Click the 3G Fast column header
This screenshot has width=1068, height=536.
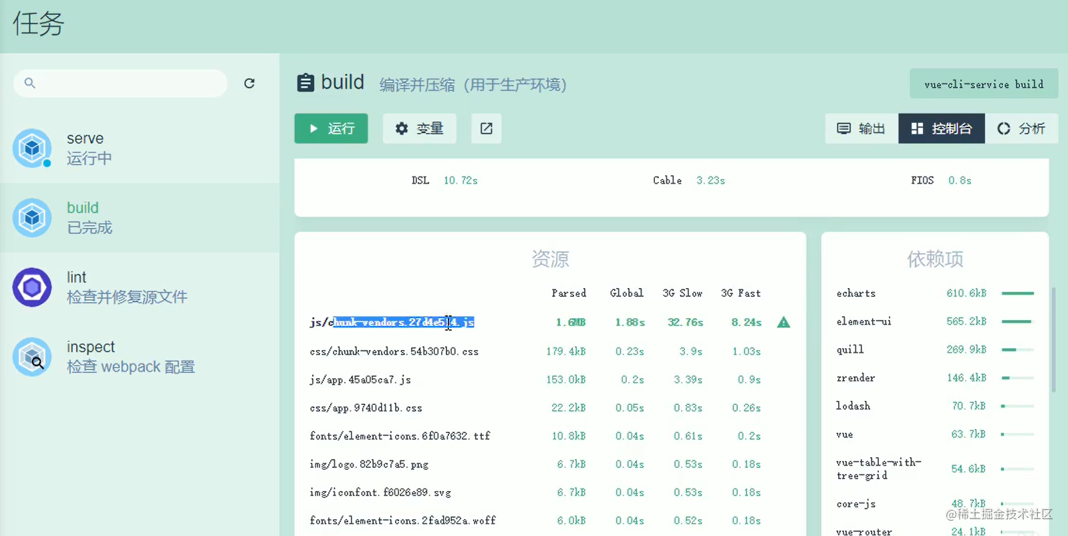point(741,293)
